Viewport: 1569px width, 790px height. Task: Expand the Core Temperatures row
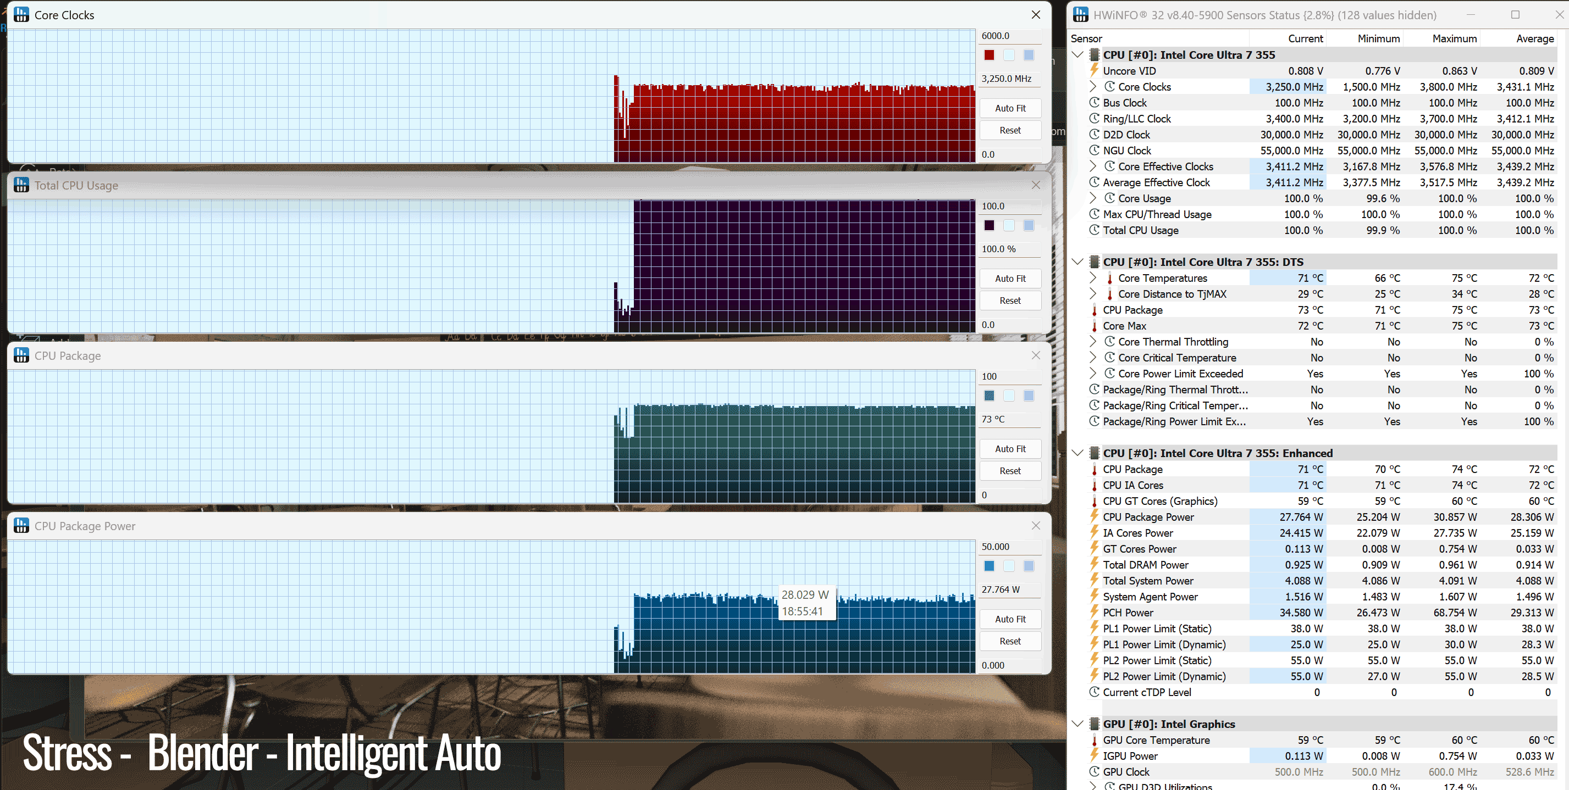[1093, 278]
